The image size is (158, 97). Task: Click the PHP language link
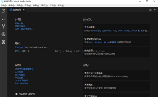point(120,31)
